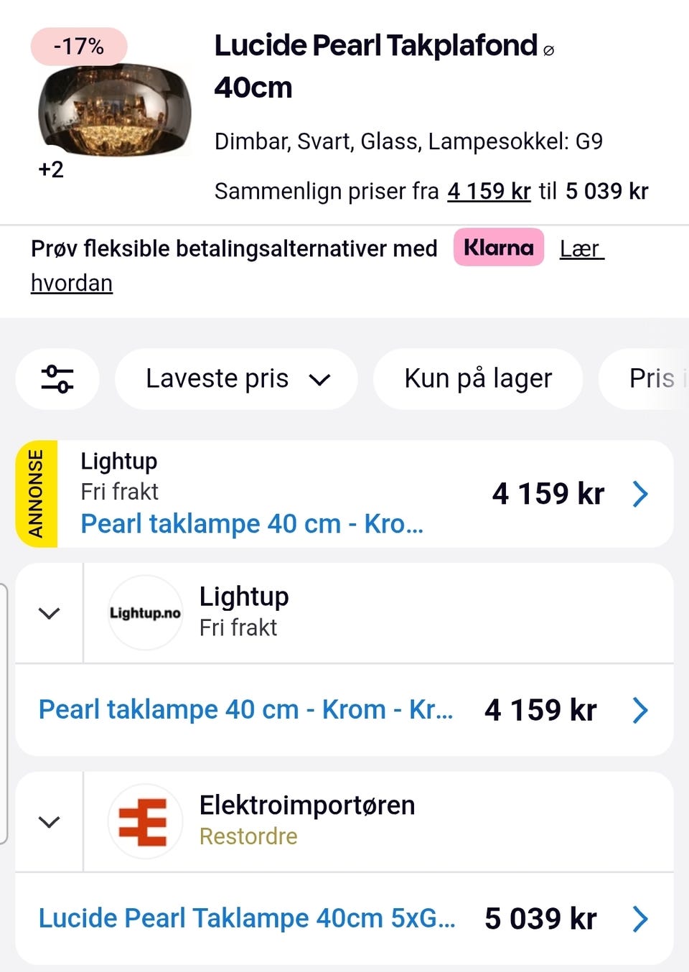Click the -17% discount badge

[79, 47]
